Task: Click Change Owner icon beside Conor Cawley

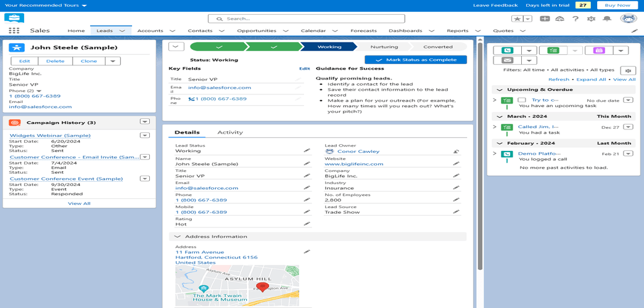Action: pyautogui.click(x=456, y=152)
